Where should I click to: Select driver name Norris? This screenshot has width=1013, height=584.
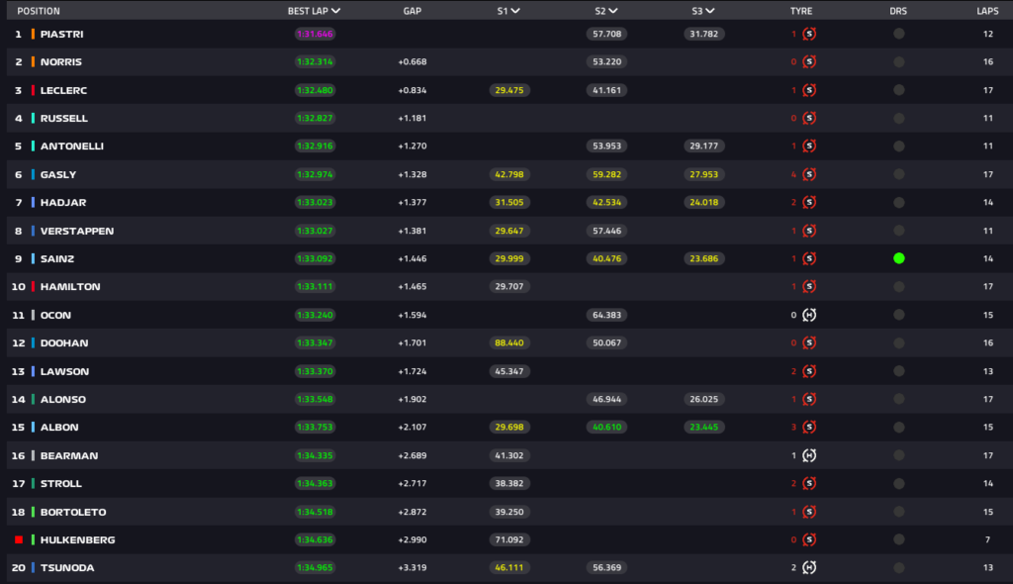pos(60,61)
